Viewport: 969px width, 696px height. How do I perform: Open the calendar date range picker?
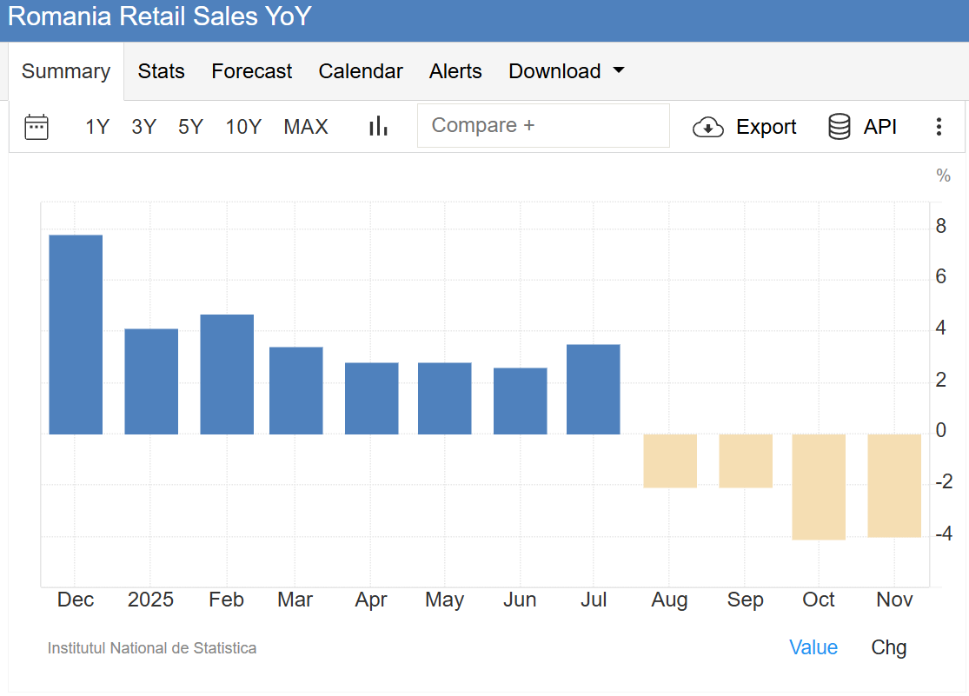[x=37, y=127]
